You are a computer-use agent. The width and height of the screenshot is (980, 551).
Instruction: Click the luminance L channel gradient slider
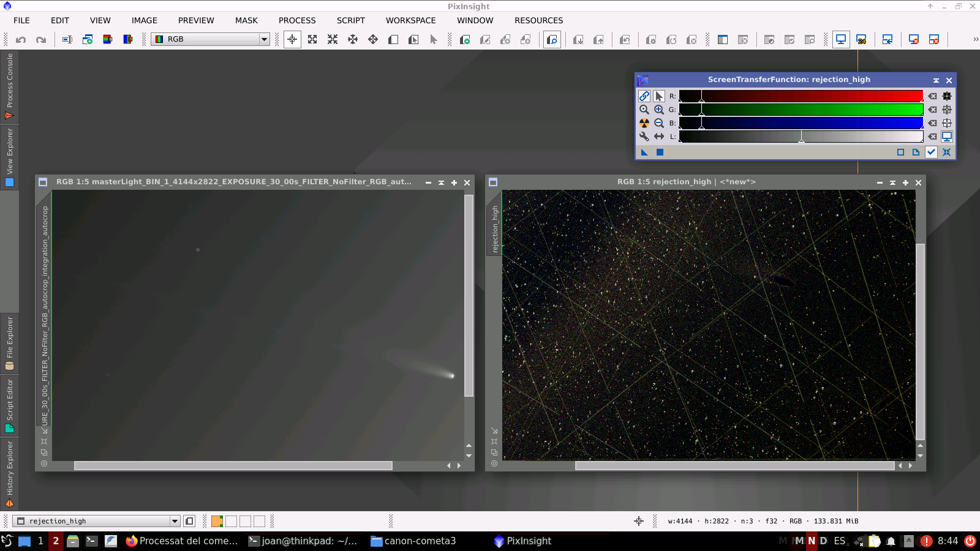point(801,137)
